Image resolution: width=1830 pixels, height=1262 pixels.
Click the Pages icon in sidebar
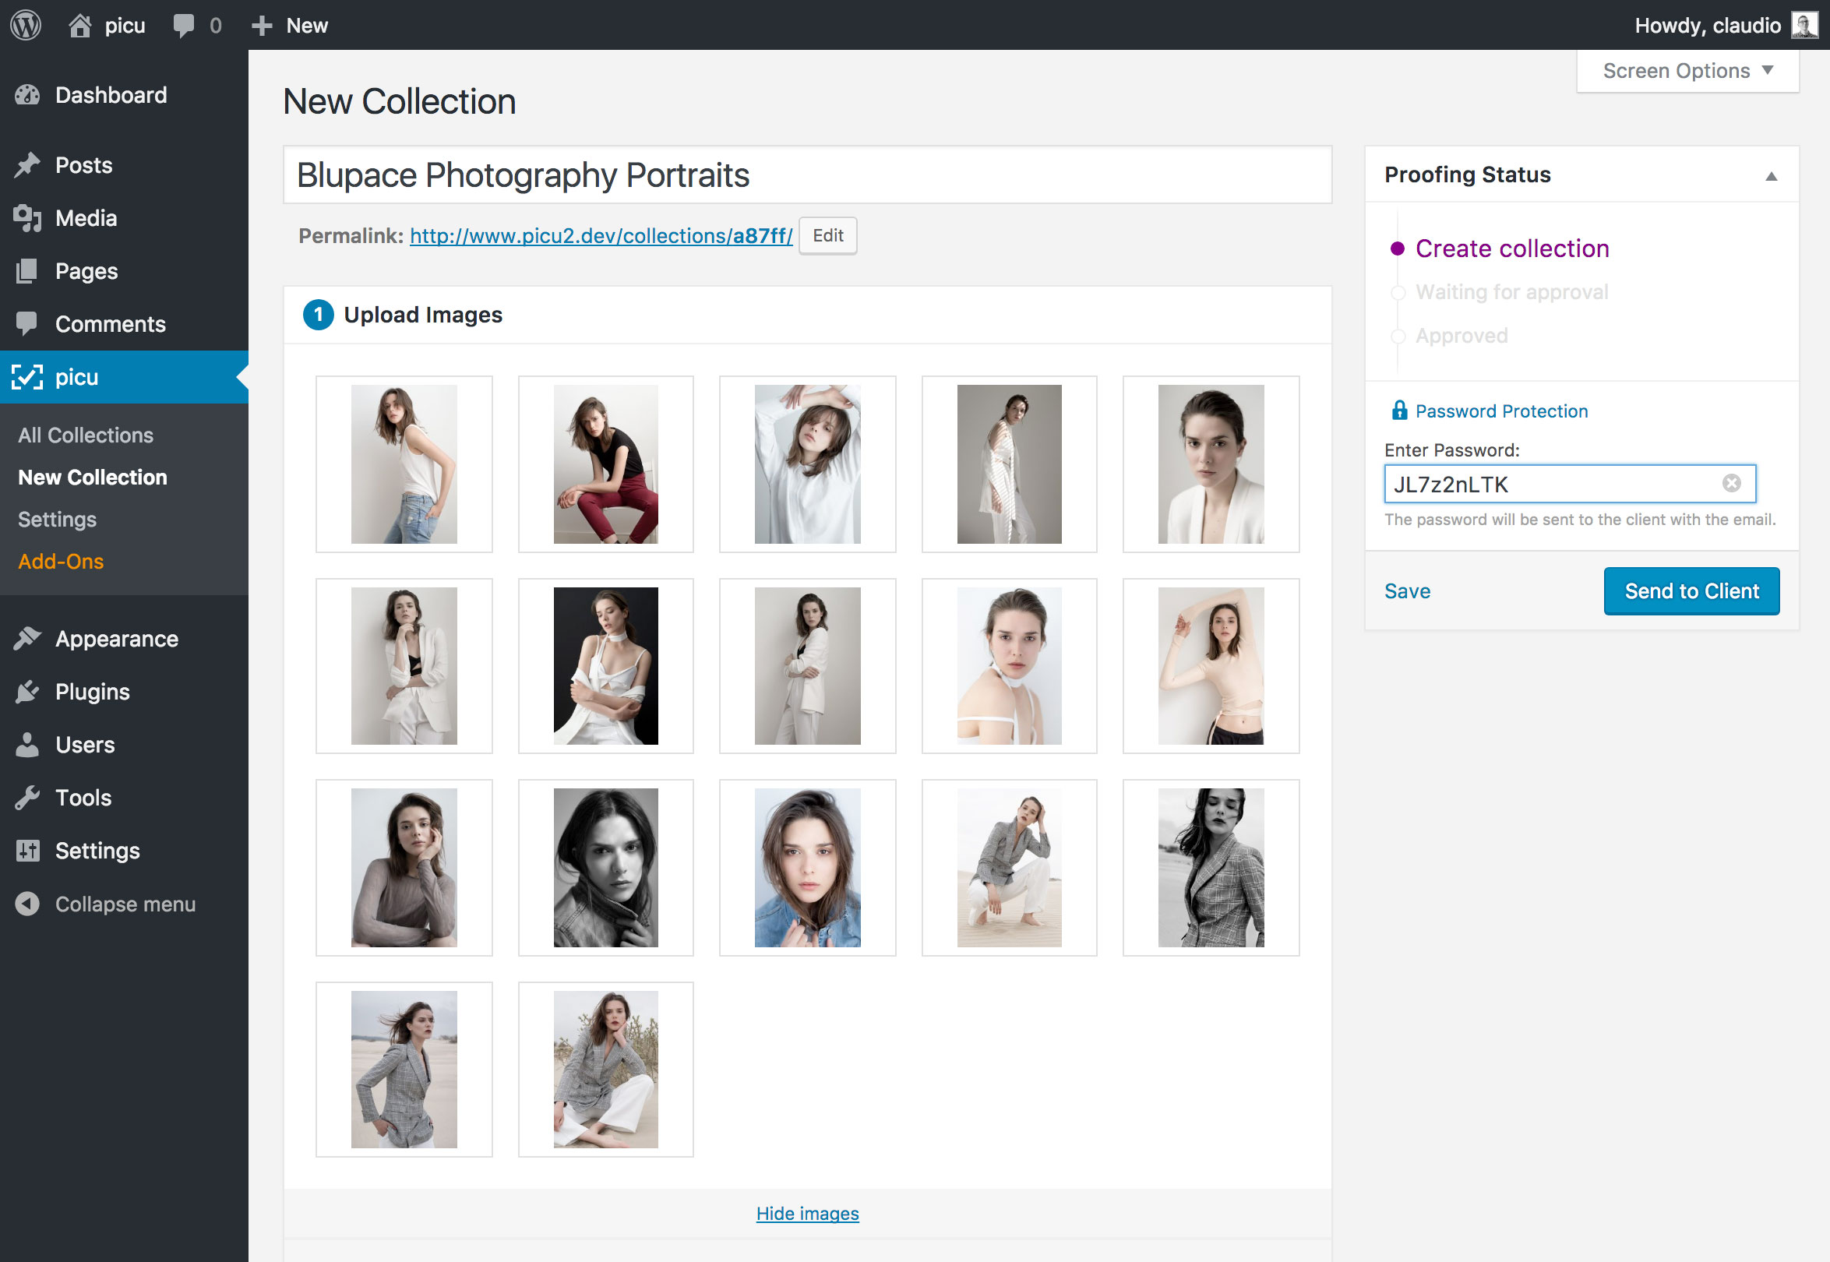tap(28, 271)
